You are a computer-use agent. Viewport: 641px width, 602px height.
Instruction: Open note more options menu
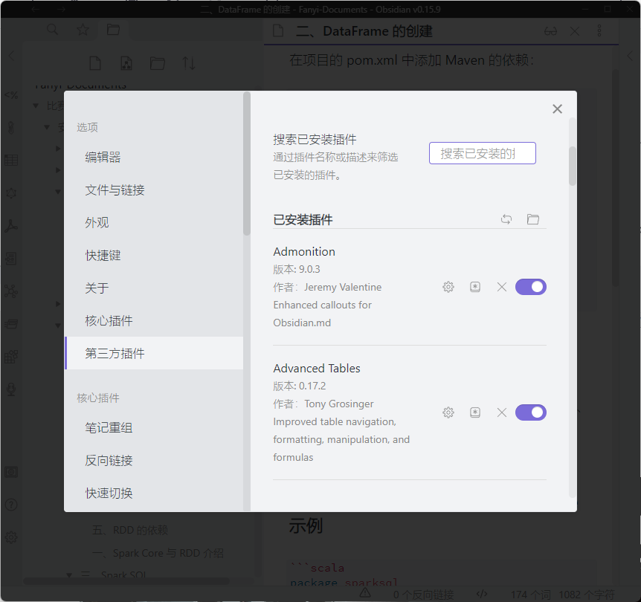pyautogui.click(x=599, y=30)
